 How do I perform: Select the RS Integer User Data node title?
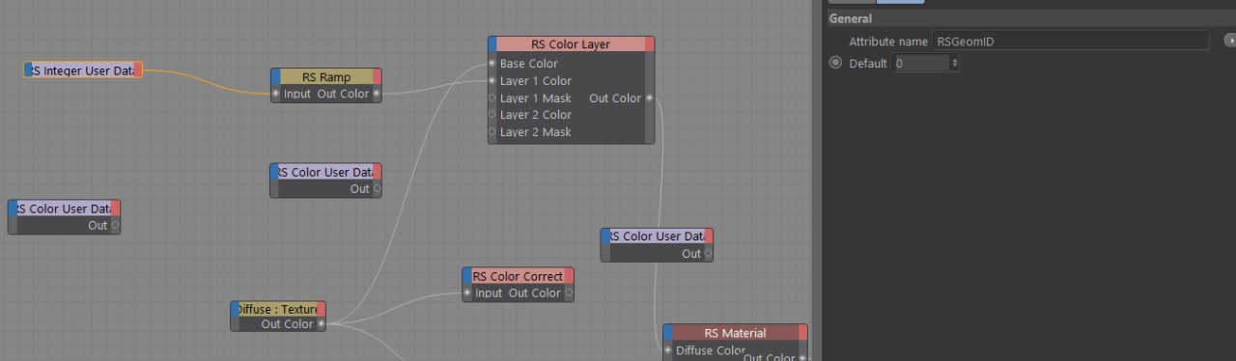83,69
